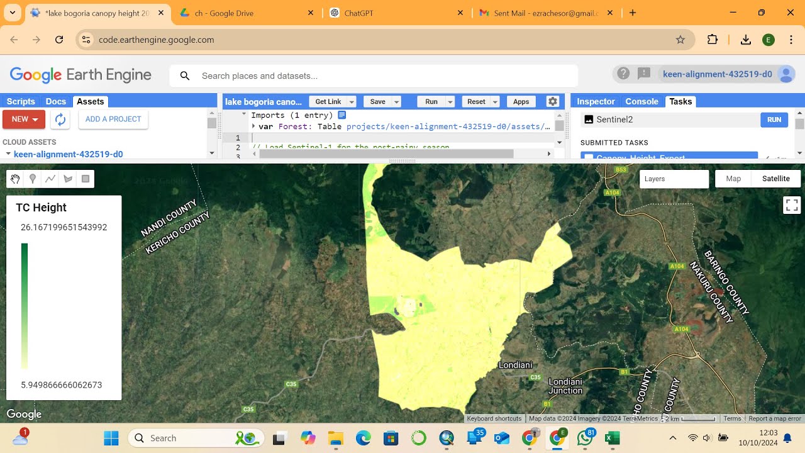Image resolution: width=805 pixels, height=453 pixels.
Task: Click the Imports script icon
Action: tap(342, 115)
